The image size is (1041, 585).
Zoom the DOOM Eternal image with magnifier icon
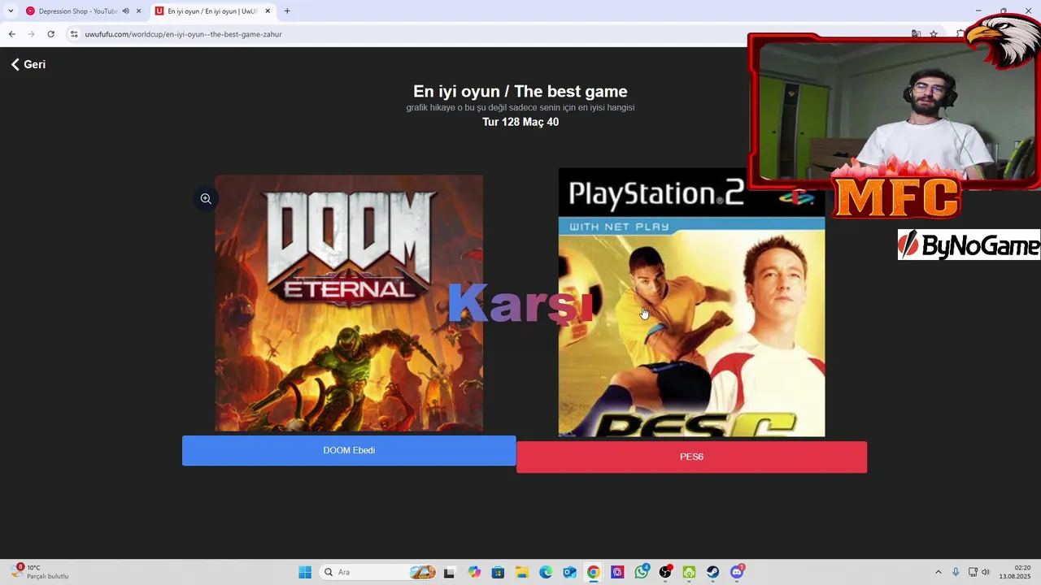206,198
